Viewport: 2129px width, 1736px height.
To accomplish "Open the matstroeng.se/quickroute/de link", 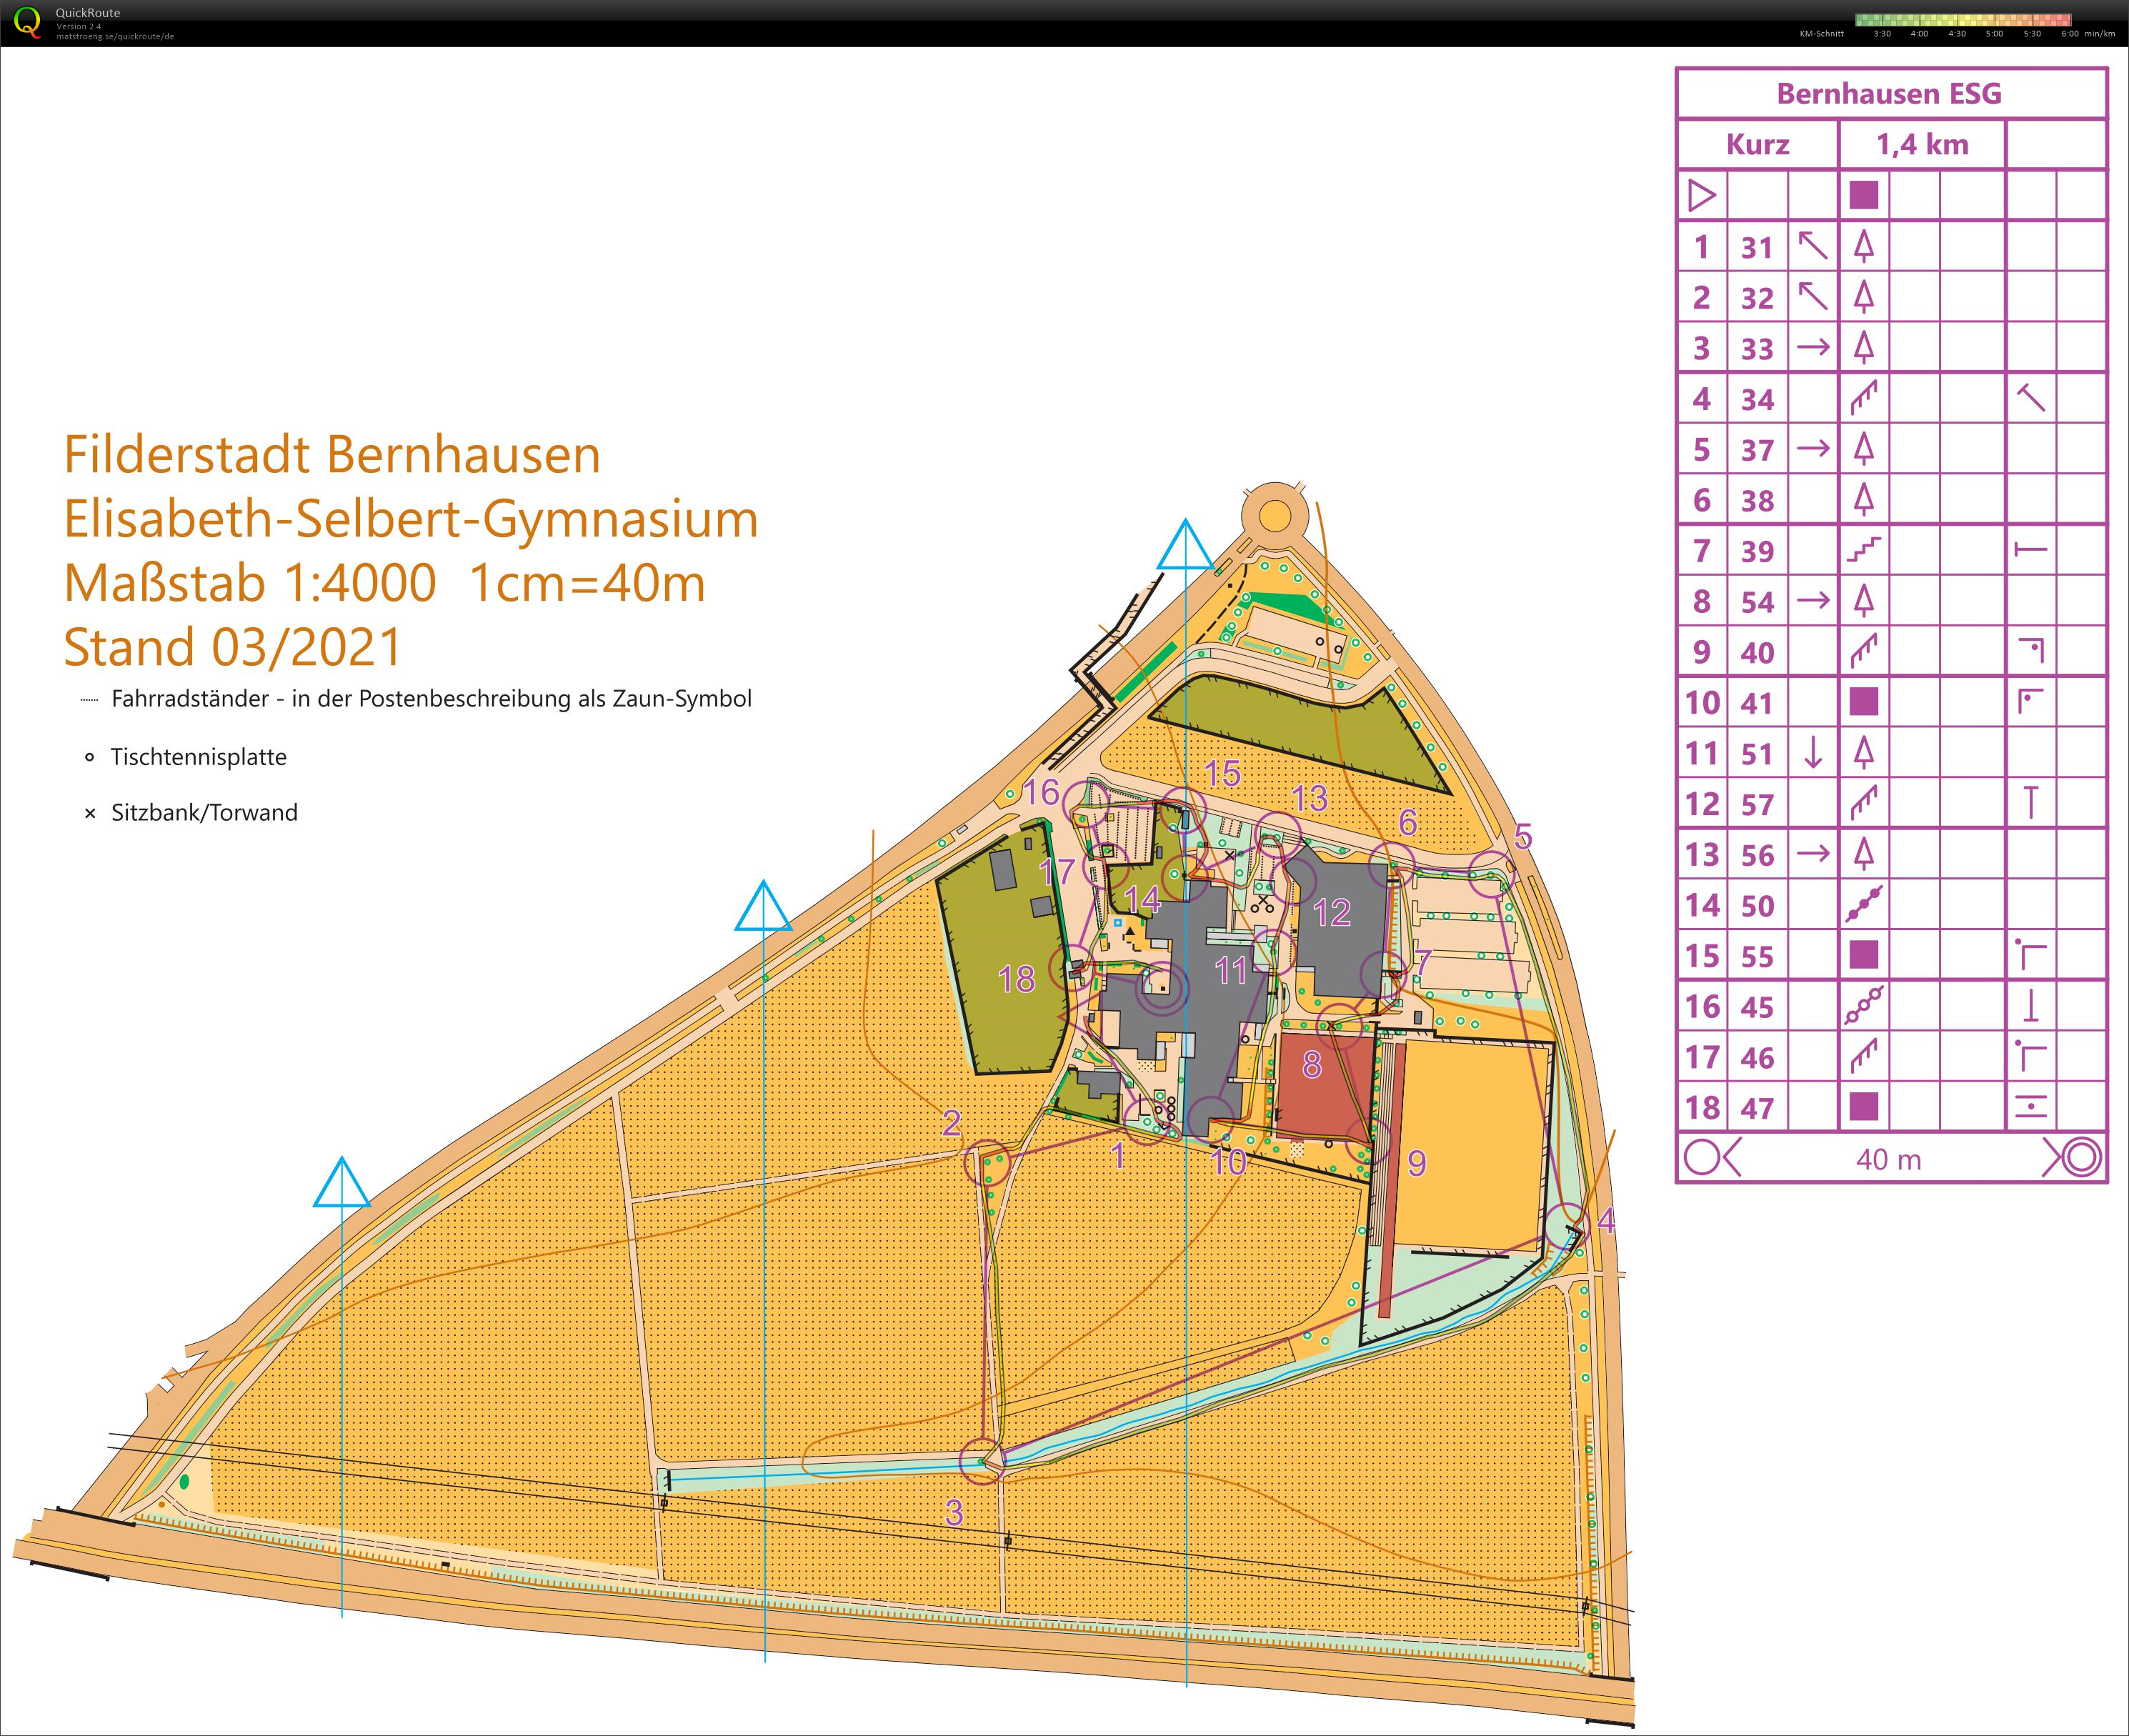I will [115, 36].
